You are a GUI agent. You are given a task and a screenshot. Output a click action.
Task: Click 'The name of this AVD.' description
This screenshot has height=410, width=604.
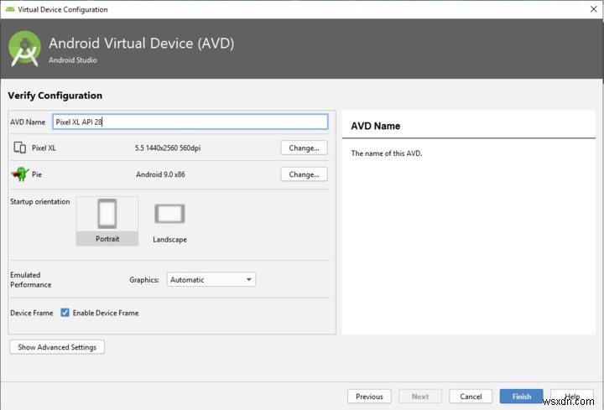(387, 153)
